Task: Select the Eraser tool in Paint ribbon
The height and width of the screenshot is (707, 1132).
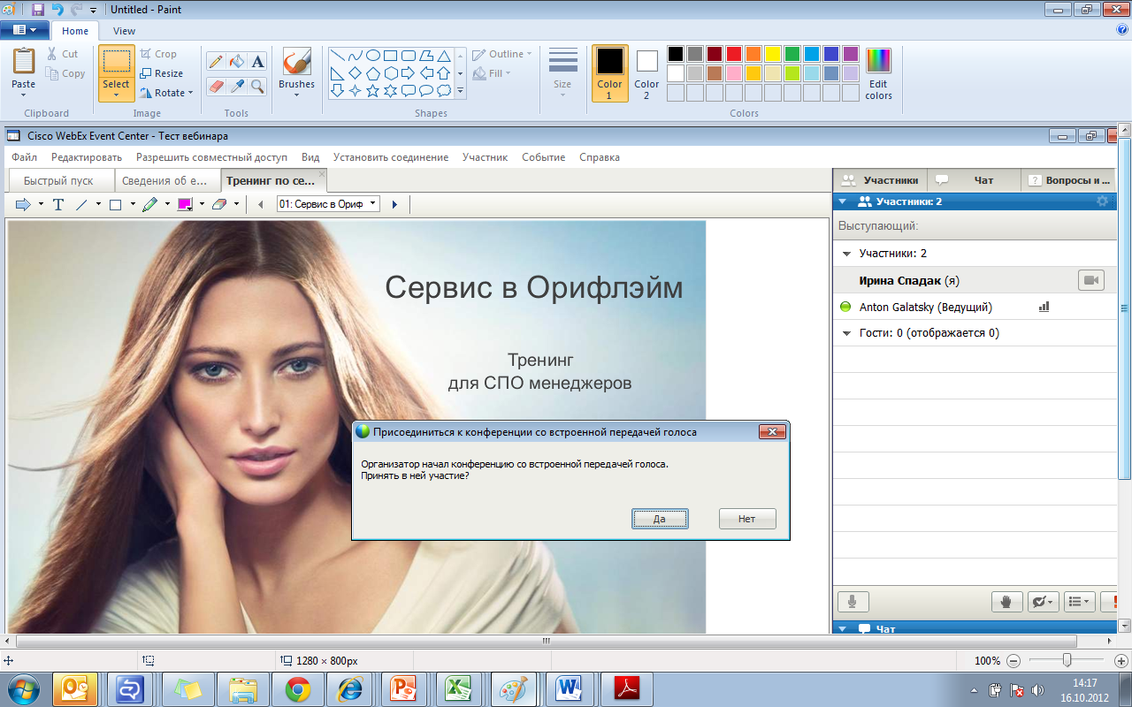Action: point(215,86)
